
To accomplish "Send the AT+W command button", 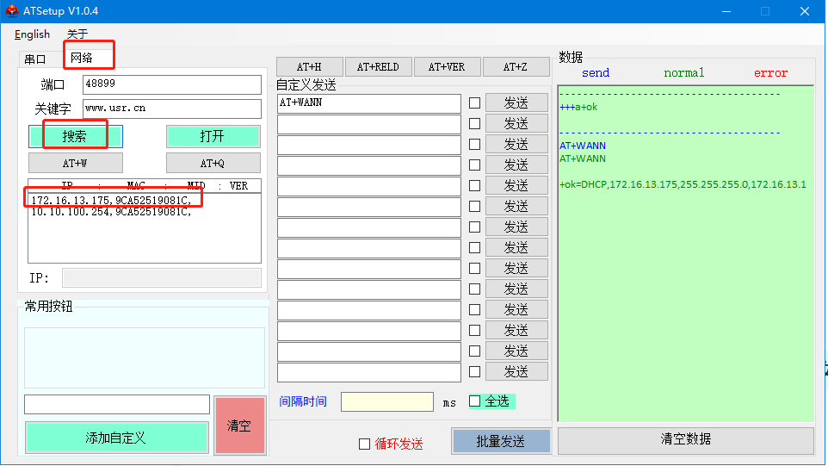I will pos(75,163).
